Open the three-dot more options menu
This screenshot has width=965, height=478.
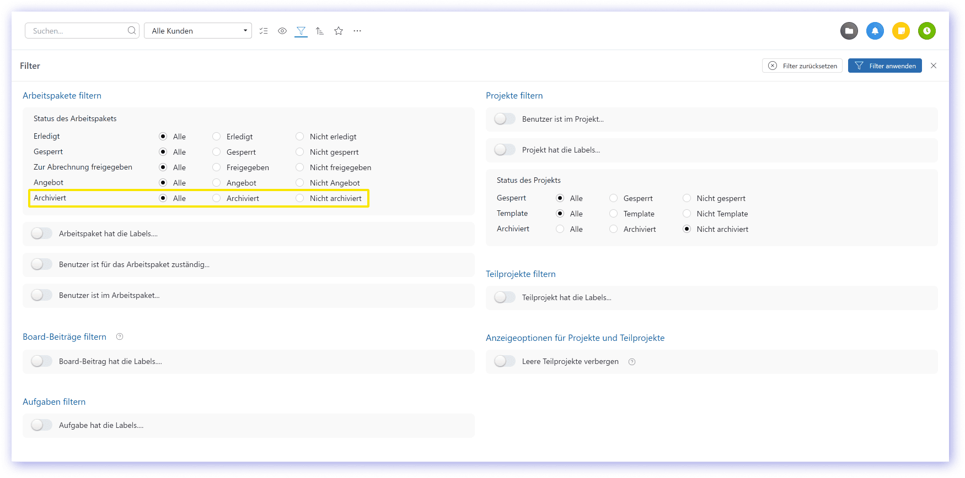pyautogui.click(x=357, y=31)
